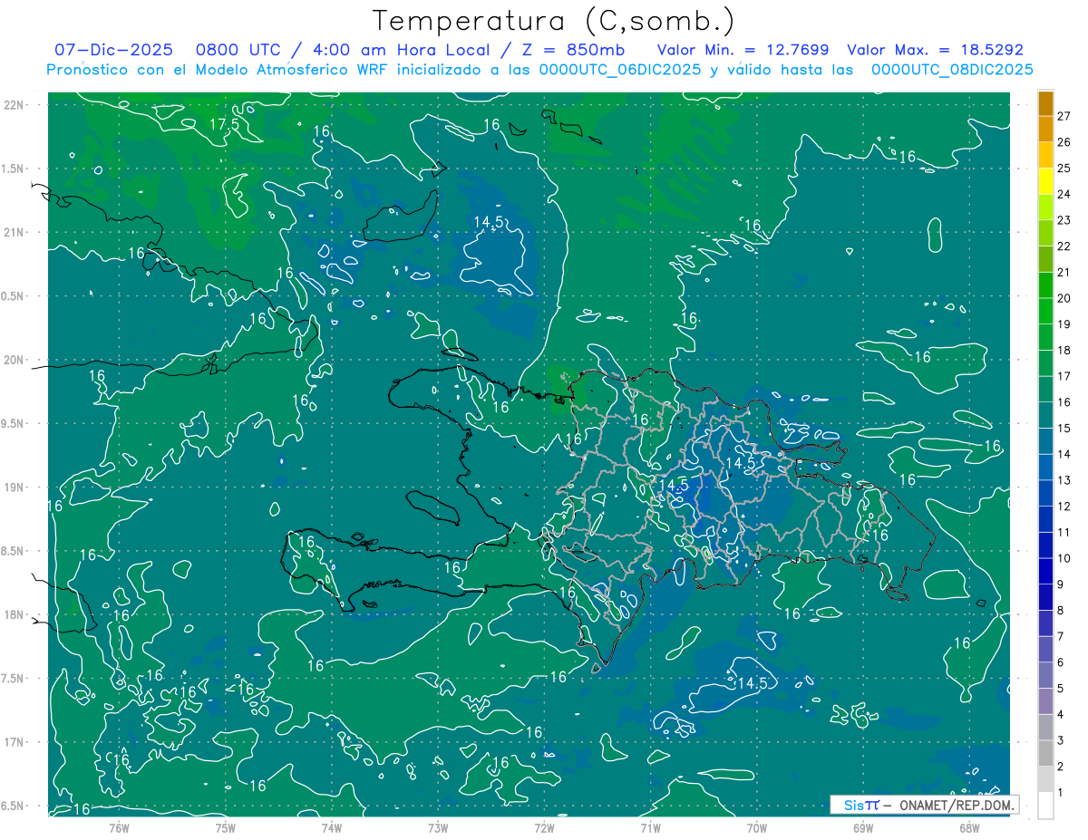Click legend value "13"
The width and height of the screenshot is (1088, 840).
pyautogui.click(x=1064, y=480)
